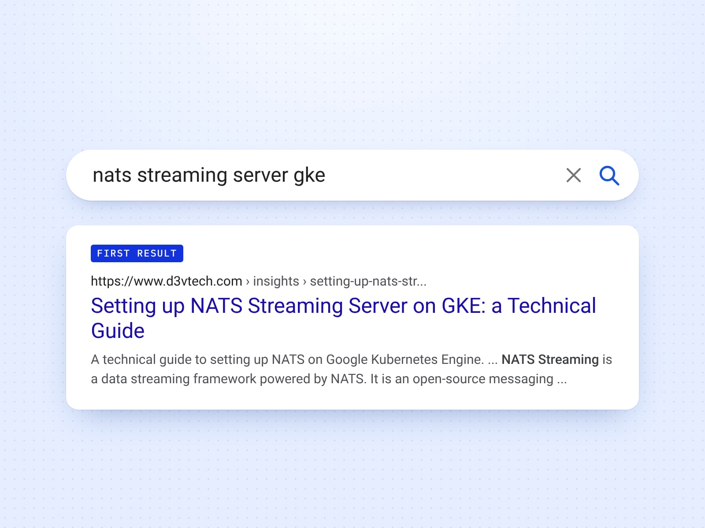705x528 pixels.
Task: Click the FIRST RESULT badge
Action: tap(137, 253)
